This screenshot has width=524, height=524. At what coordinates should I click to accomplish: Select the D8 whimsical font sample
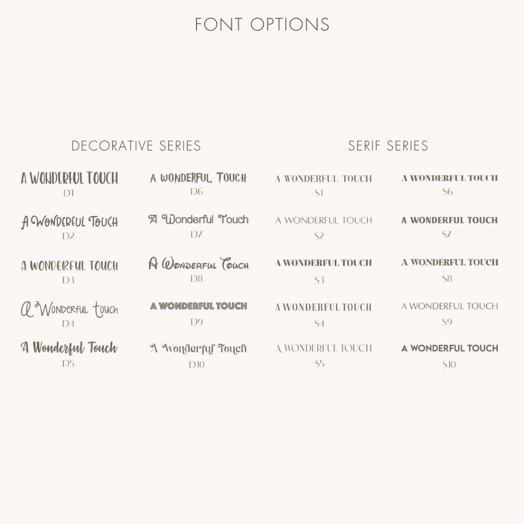(x=199, y=264)
